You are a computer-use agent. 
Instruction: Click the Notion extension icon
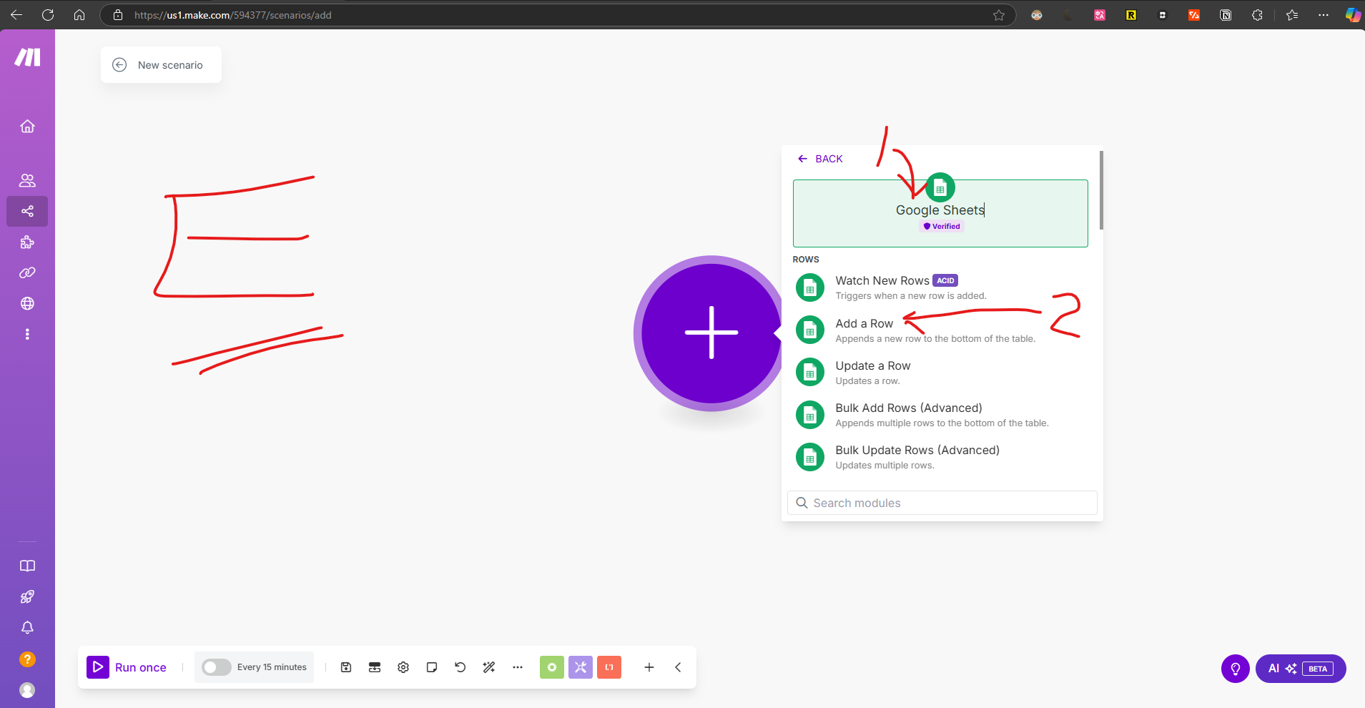point(1226,15)
